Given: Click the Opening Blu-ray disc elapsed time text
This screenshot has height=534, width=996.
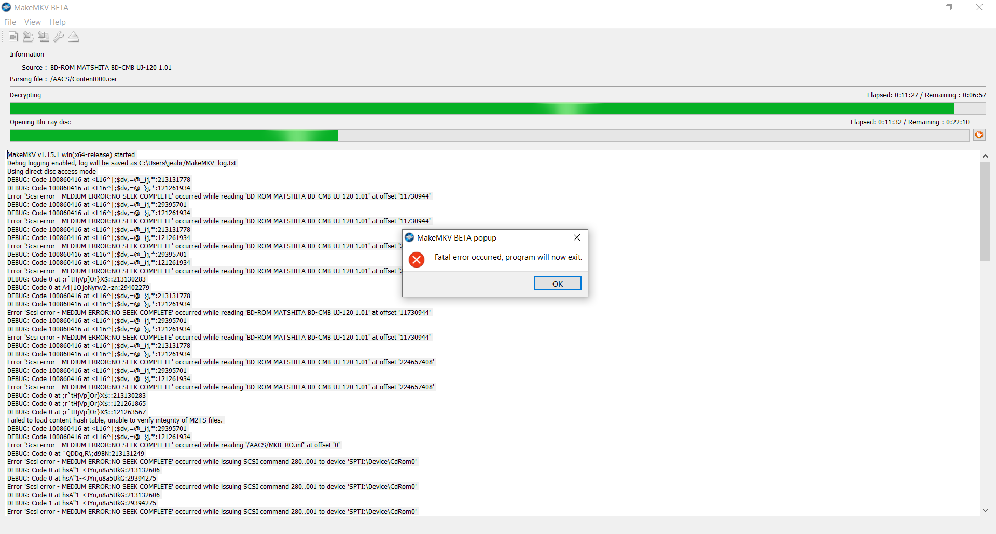Looking at the screenshot, I should point(910,122).
